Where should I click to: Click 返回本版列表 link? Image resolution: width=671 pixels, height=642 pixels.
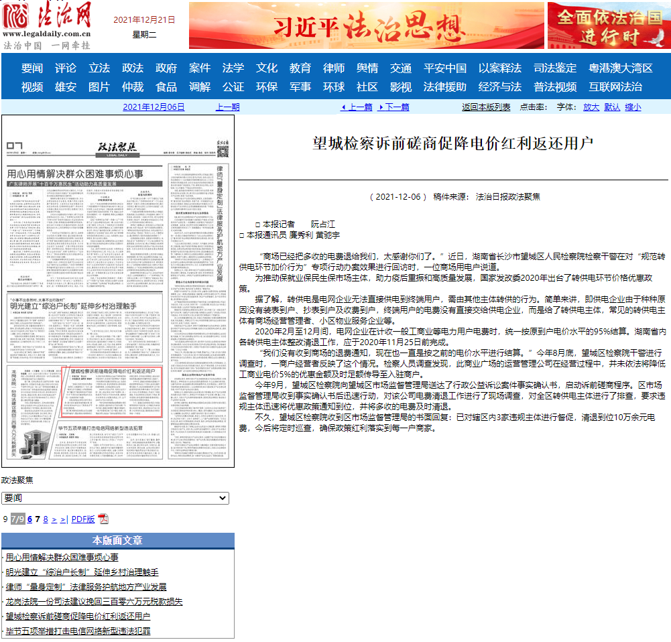[x=486, y=107]
